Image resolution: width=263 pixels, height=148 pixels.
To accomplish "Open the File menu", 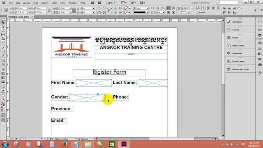I will pyautogui.click(x=11, y=3).
